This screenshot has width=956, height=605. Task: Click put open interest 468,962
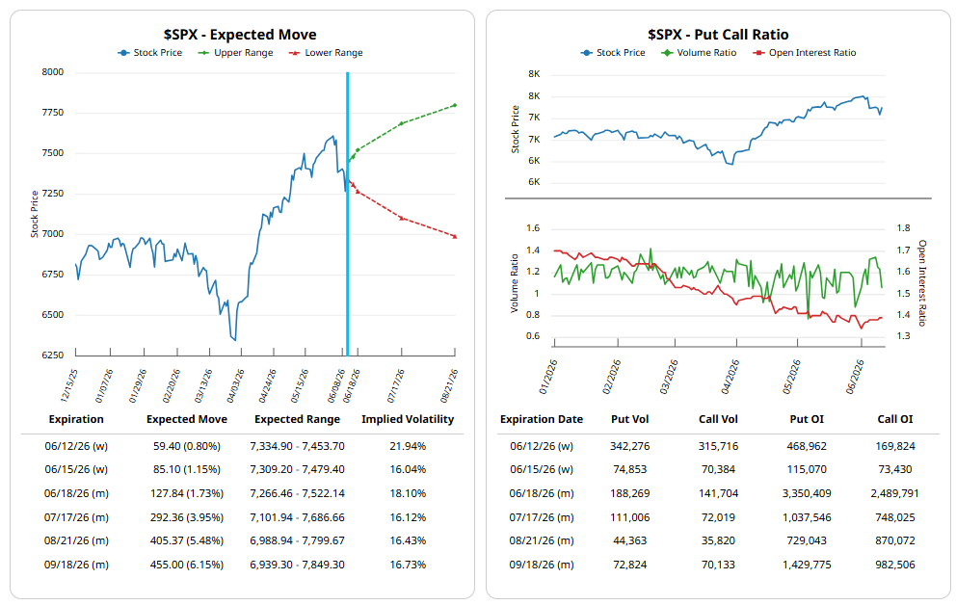pyautogui.click(x=807, y=447)
